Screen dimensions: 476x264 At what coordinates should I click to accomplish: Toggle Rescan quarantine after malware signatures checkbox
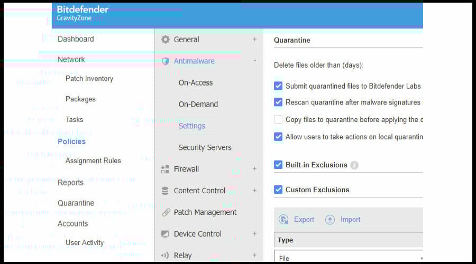click(x=278, y=102)
